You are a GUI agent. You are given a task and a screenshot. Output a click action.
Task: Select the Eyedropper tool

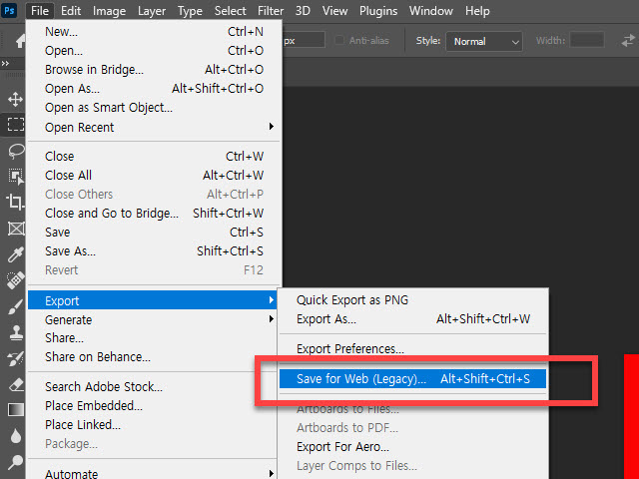point(16,254)
